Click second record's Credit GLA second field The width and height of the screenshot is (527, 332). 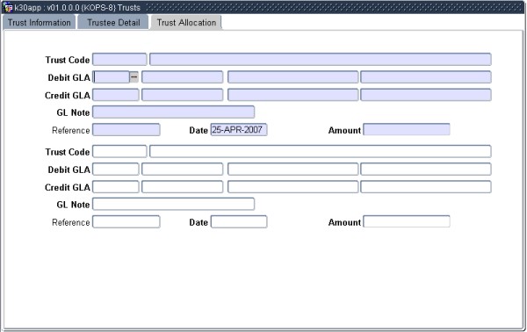click(182, 187)
